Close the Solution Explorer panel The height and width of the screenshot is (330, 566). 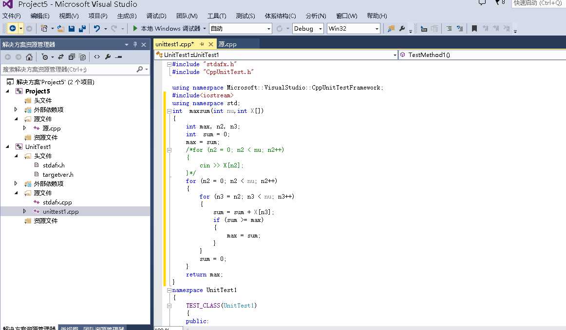(x=144, y=44)
